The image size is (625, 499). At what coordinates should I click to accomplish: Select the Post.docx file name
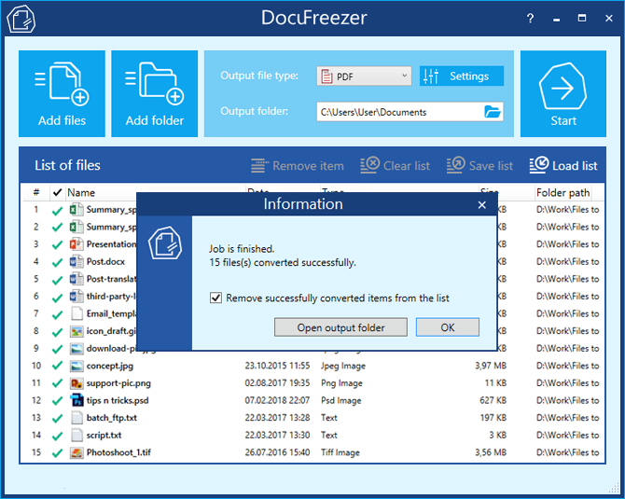click(x=105, y=261)
